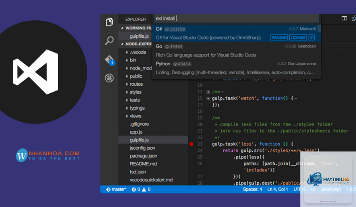Click the Go download count badge
Screen dimensions: 356x207
(174, 47)
